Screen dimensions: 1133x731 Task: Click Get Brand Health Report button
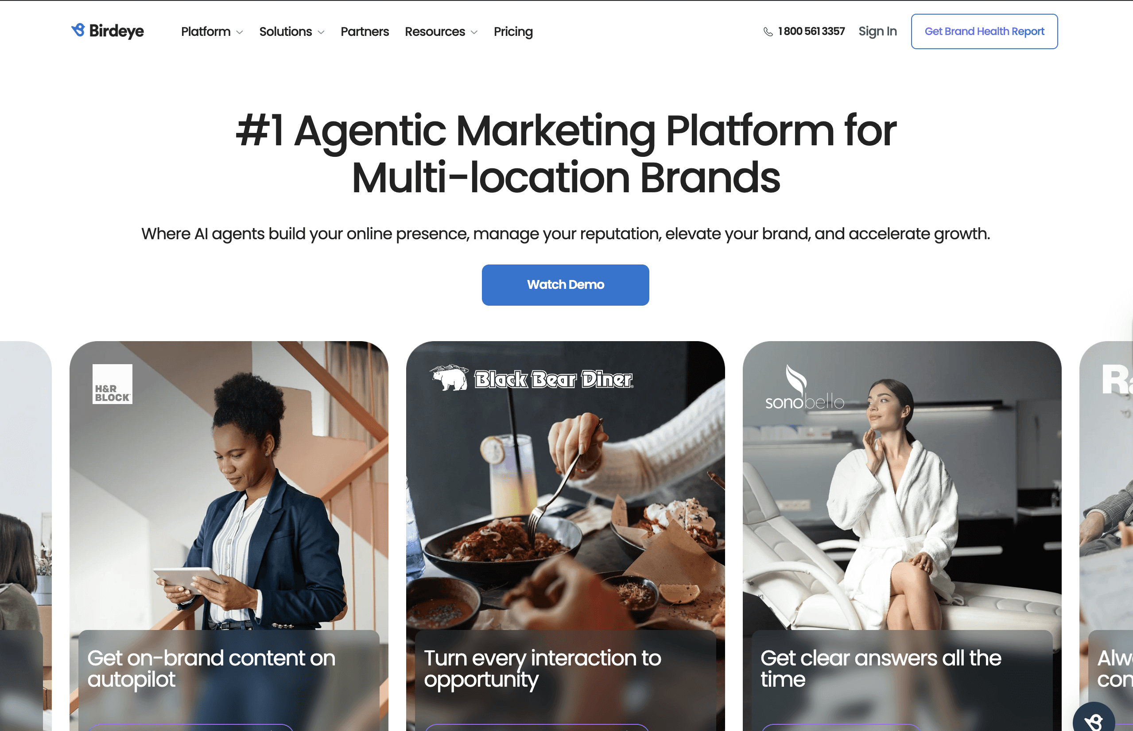coord(984,31)
